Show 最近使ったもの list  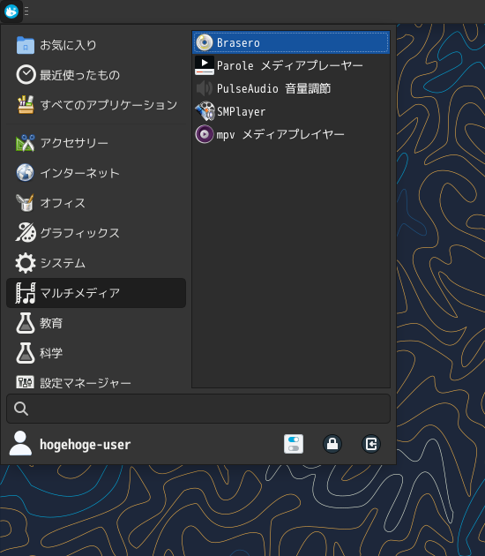pos(96,75)
